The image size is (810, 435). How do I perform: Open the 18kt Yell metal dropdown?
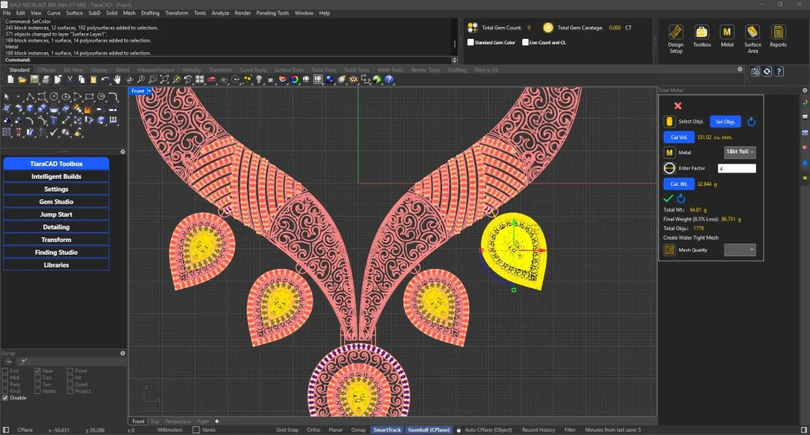pos(740,152)
